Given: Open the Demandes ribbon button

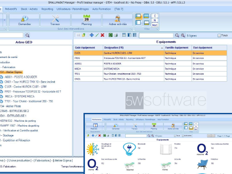Looking at the screenshot, I should [24, 20].
